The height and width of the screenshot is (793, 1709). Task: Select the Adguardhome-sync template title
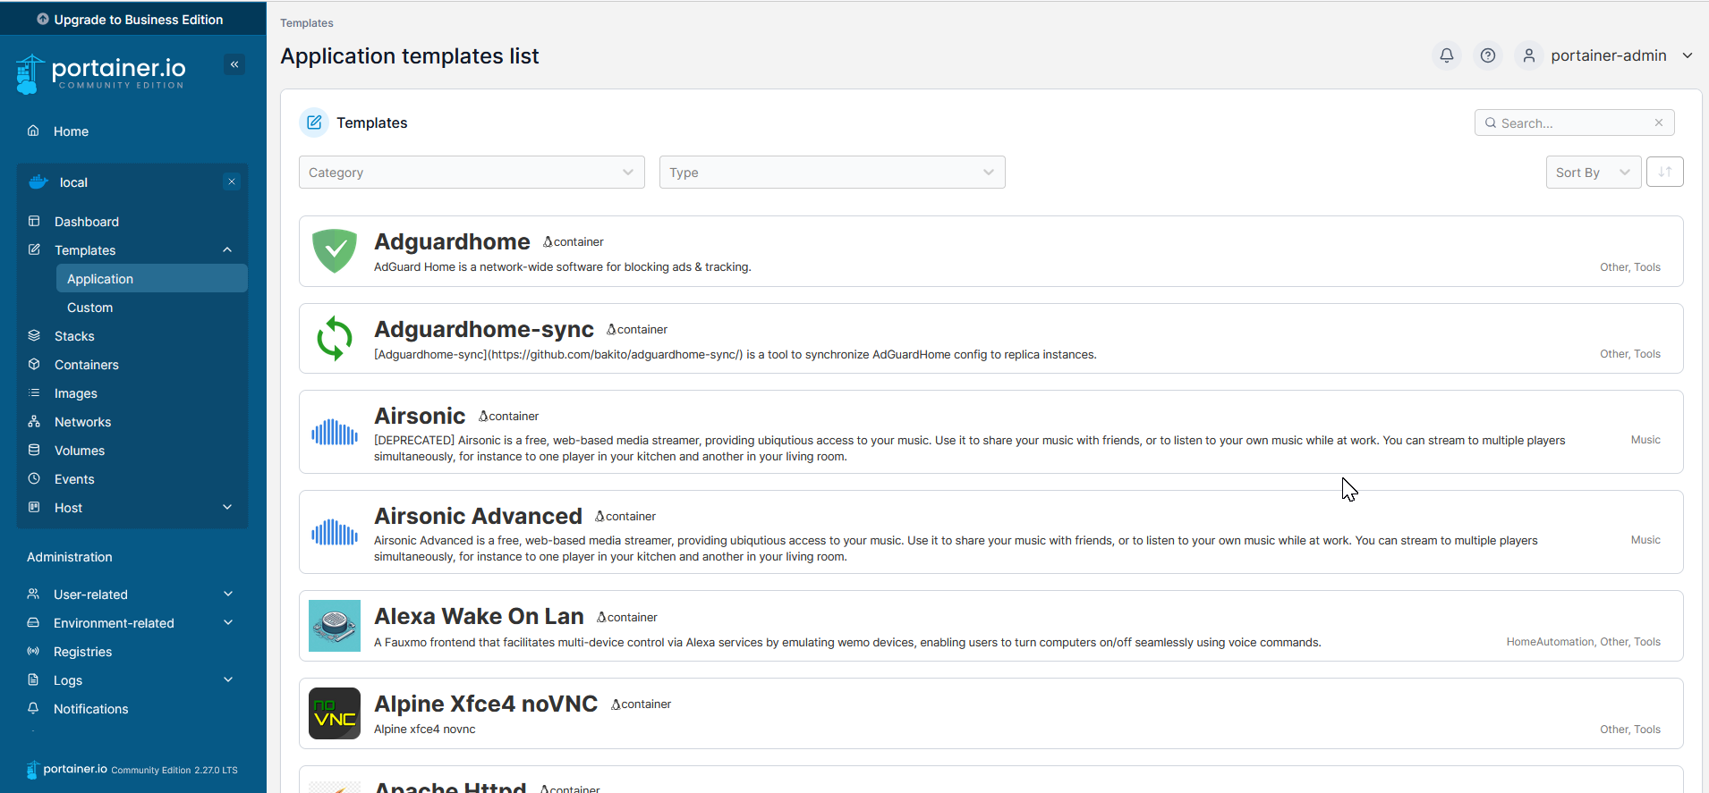484,329
